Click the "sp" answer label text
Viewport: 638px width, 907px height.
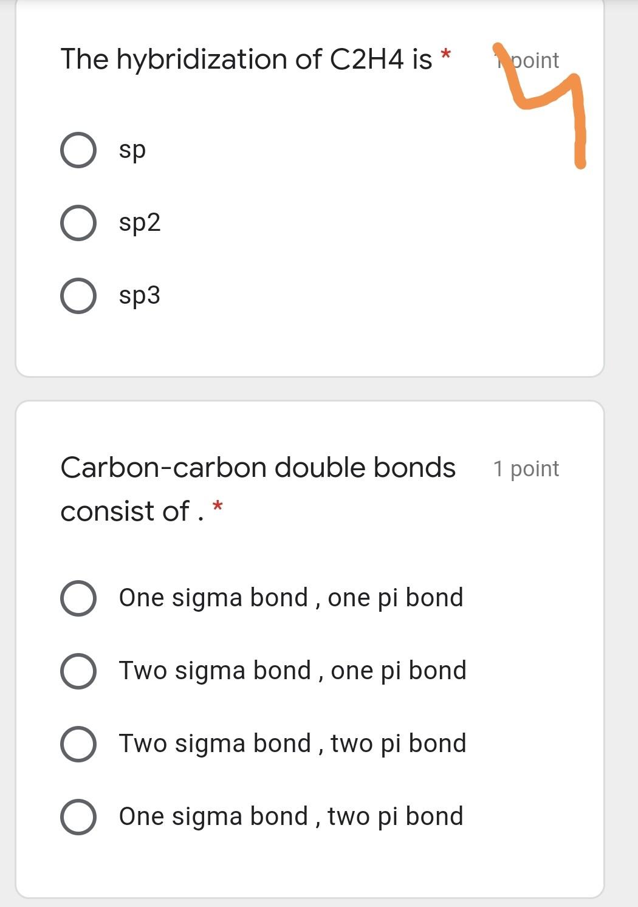click(132, 150)
